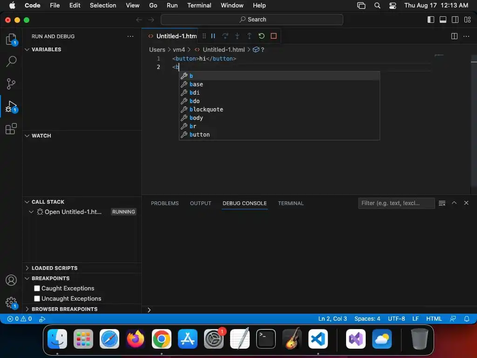Click the errors and warnings status indicator

pyautogui.click(x=20, y=319)
